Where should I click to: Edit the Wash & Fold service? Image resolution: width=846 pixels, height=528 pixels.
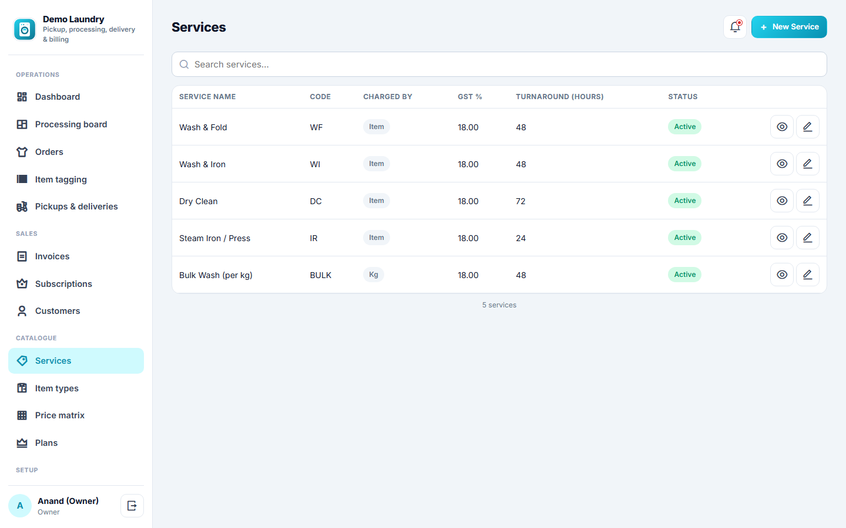coord(808,127)
